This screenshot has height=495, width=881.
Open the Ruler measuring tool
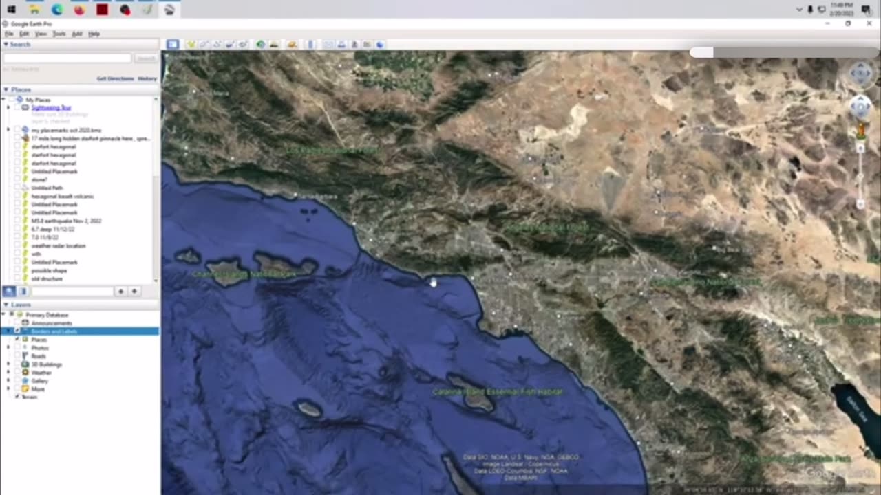[x=310, y=44]
